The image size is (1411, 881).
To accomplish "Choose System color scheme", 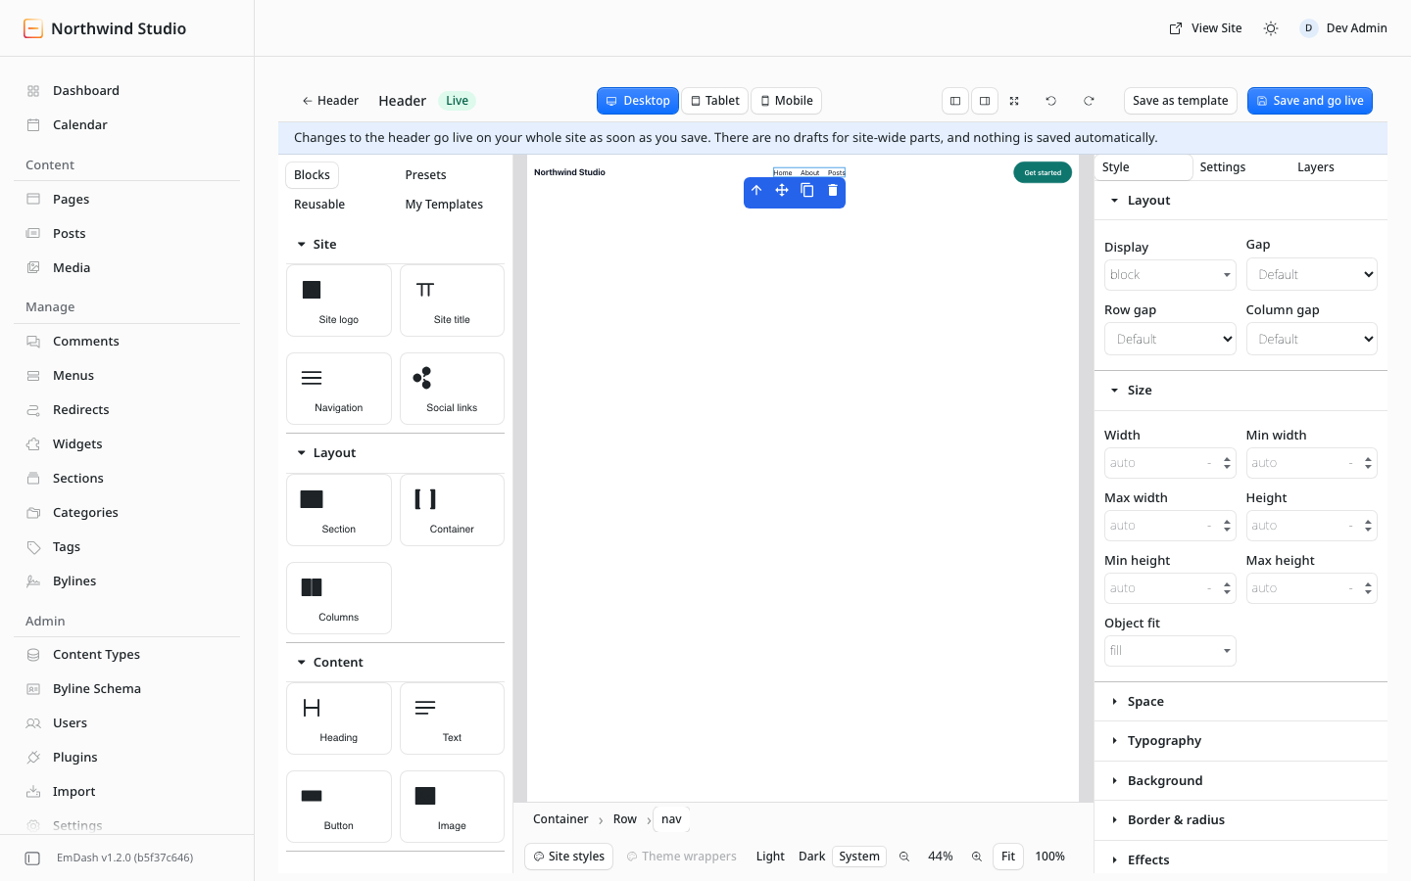I will (x=859, y=857).
